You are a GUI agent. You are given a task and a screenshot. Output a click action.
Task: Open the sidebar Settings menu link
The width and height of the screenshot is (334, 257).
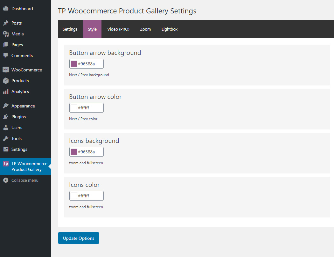19,150
